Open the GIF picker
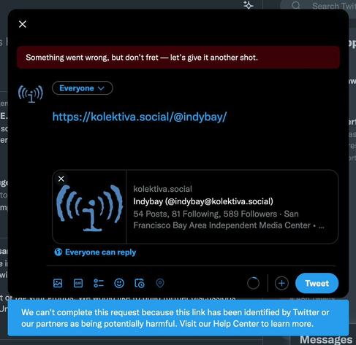The height and width of the screenshot is (345, 356). tap(78, 283)
